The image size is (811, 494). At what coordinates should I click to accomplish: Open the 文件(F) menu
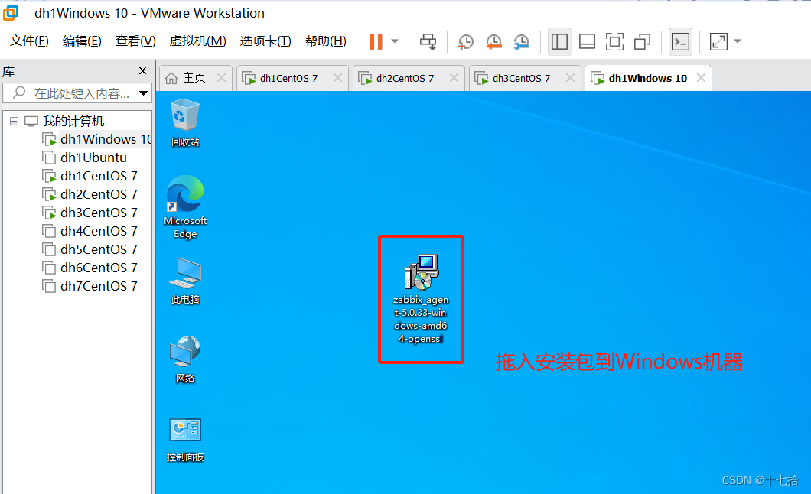point(29,41)
